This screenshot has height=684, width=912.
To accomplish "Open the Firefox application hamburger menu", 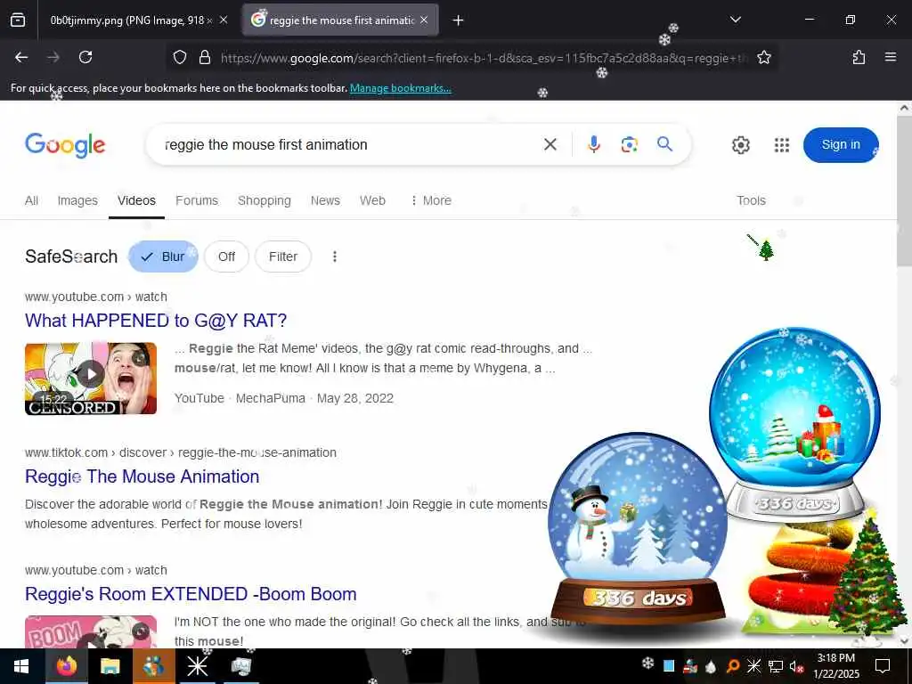I will [890, 57].
